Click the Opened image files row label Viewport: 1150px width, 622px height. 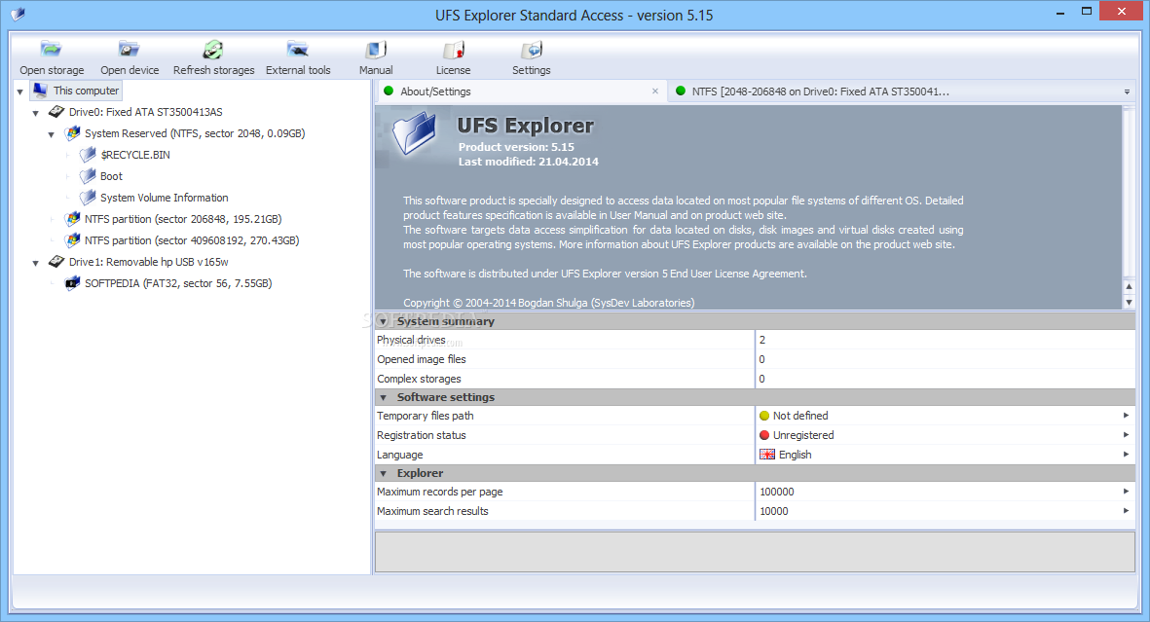(x=422, y=359)
